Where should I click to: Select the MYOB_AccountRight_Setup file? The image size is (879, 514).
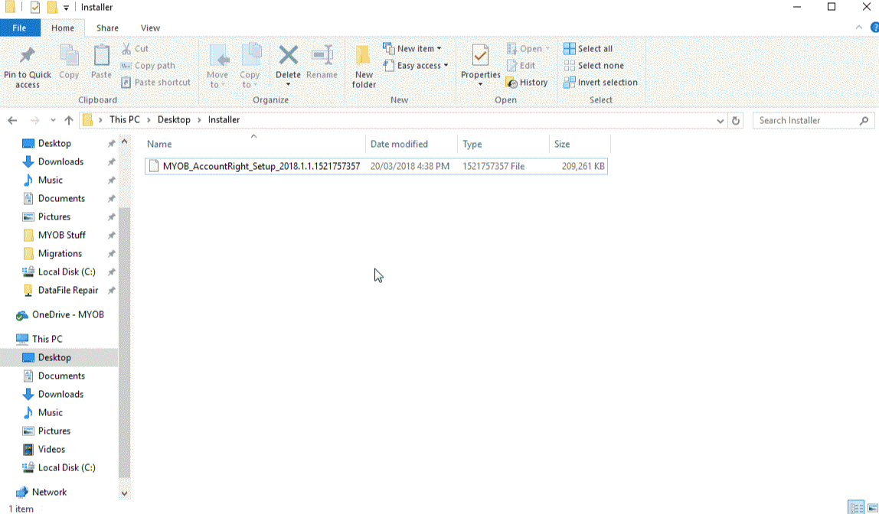pos(260,166)
